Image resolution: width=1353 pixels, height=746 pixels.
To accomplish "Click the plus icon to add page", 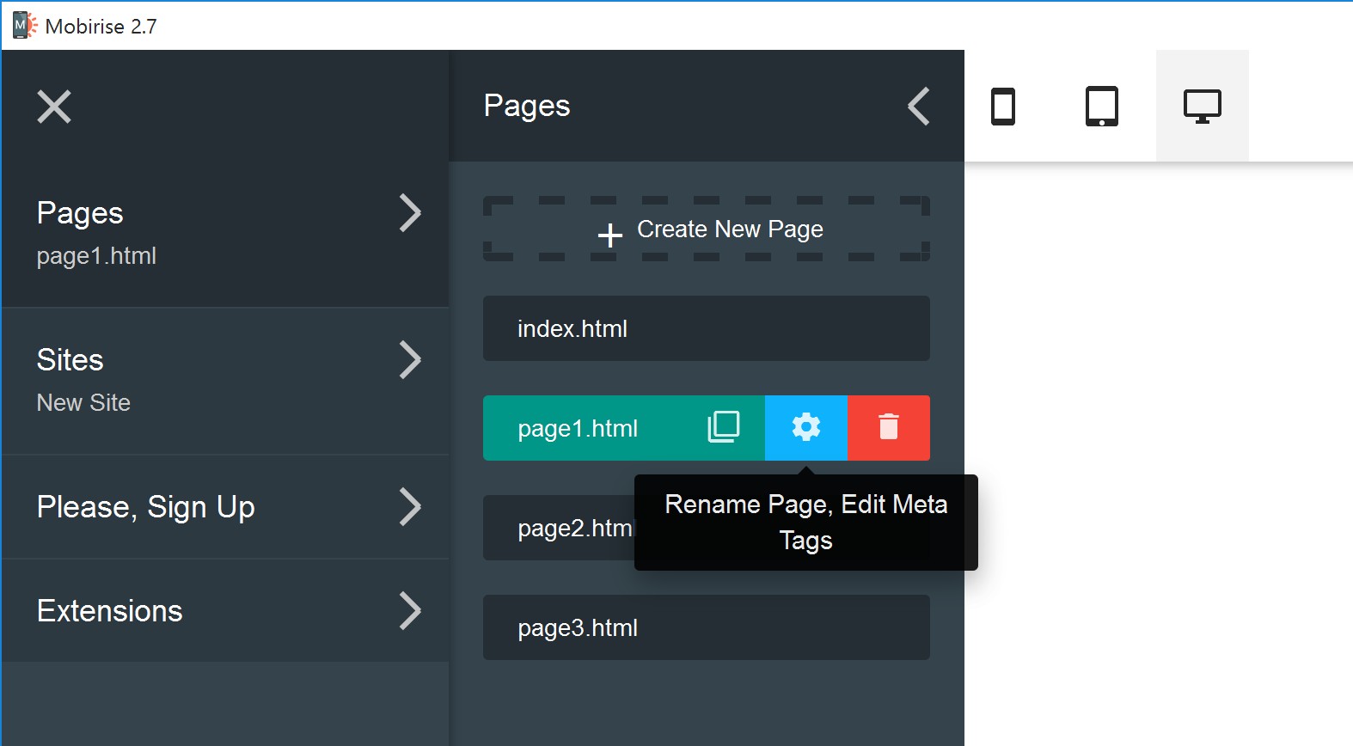I will [x=609, y=235].
